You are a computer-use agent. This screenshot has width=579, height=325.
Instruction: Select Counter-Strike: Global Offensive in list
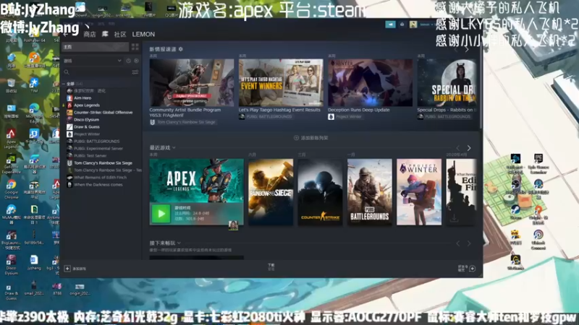click(103, 113)
